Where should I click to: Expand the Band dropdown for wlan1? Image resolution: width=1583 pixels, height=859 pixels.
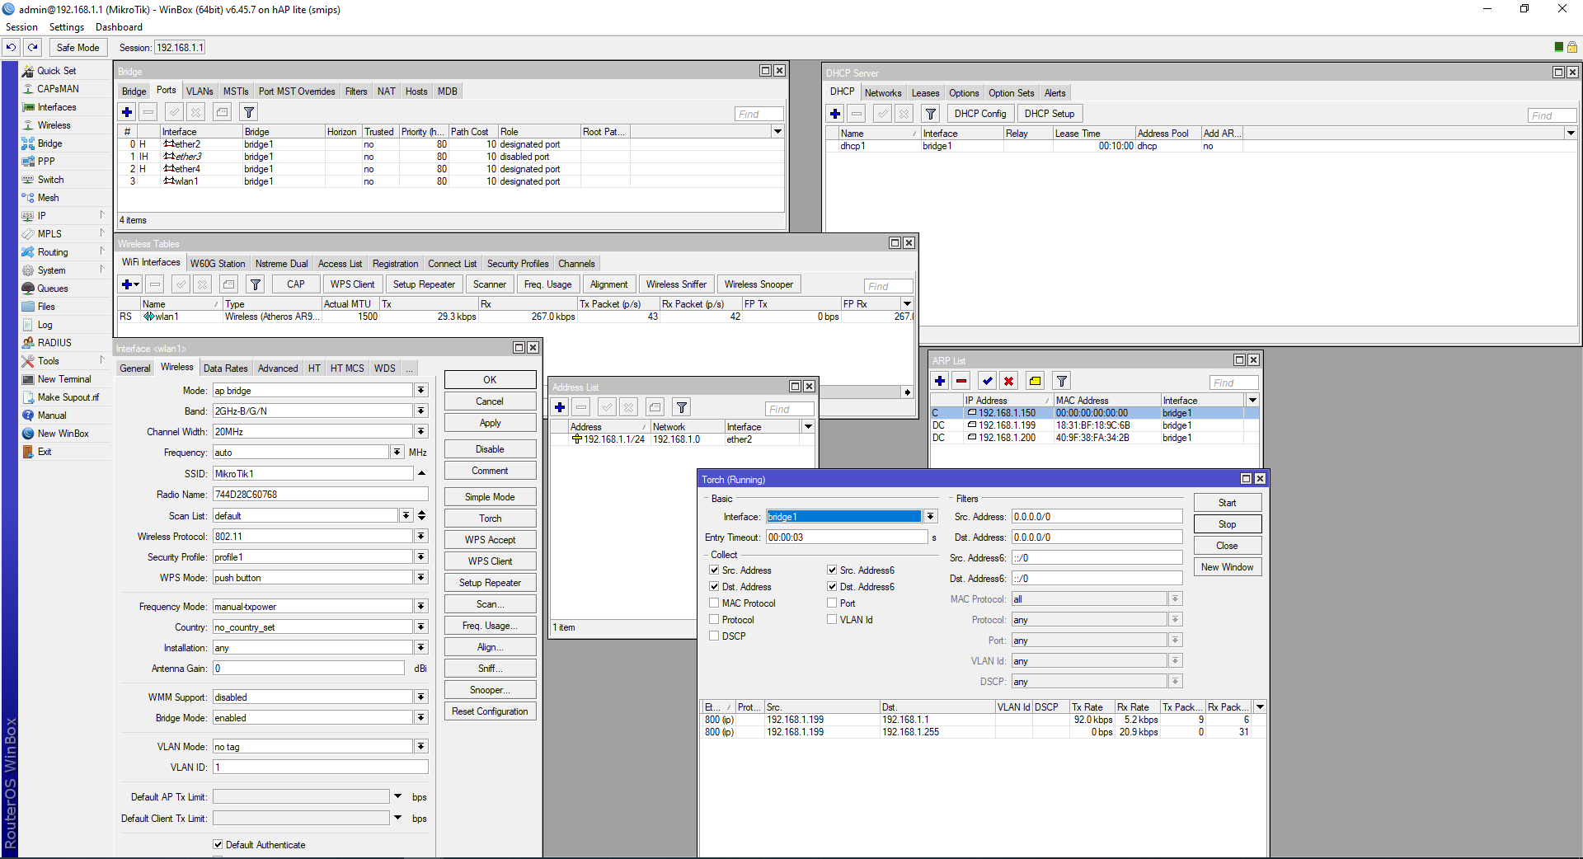[x=420, y=411]
